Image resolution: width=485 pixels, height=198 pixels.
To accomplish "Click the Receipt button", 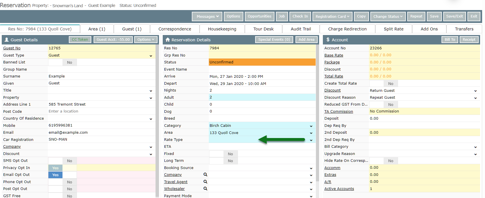I will 469,40.
